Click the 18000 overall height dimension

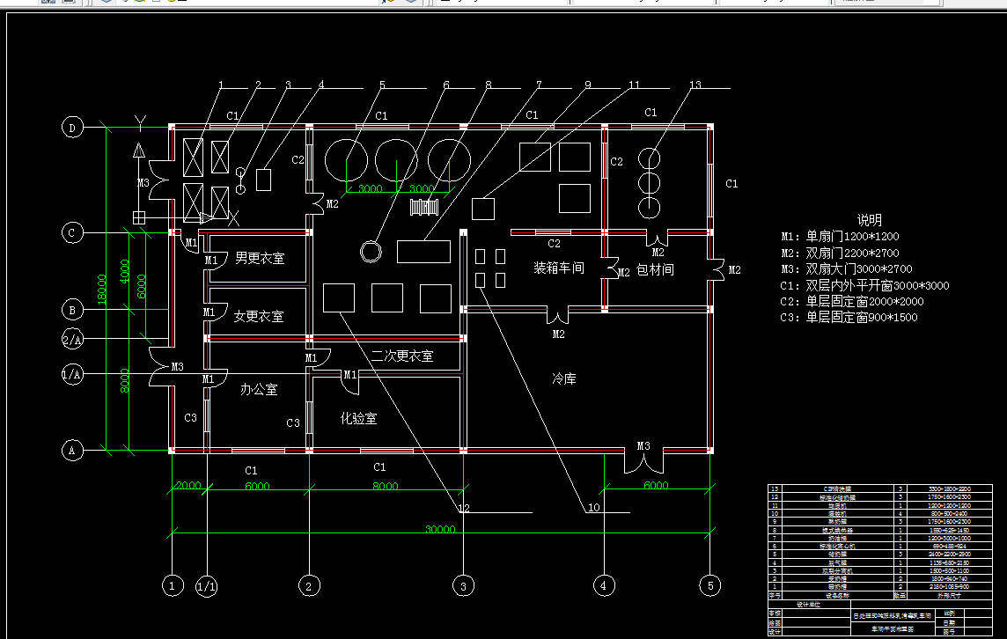point(101,290)
